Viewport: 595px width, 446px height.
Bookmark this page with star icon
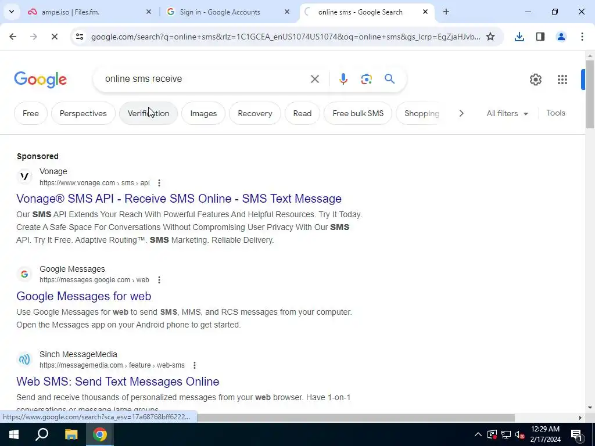click(490, 37)
